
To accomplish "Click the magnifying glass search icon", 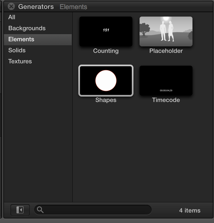I will coord(40,210).
